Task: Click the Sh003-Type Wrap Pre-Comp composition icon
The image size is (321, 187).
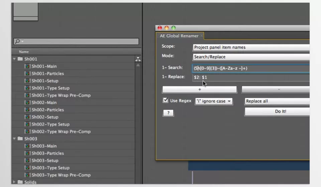Action: [x=27, y=175]
